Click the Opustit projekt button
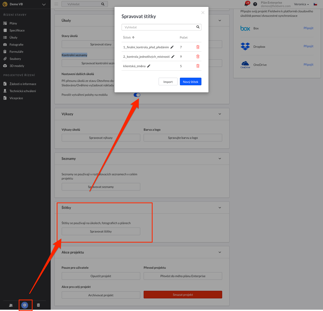 (x=101, y=276)
